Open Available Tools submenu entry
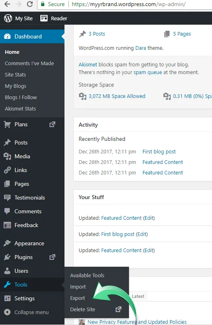212x325 pixels. coord(87,275)
